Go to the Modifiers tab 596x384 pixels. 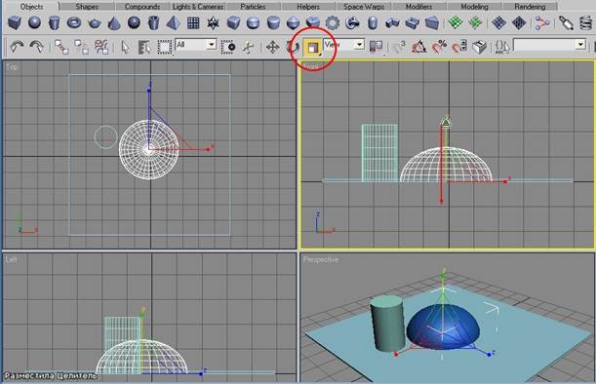[418, 7]
